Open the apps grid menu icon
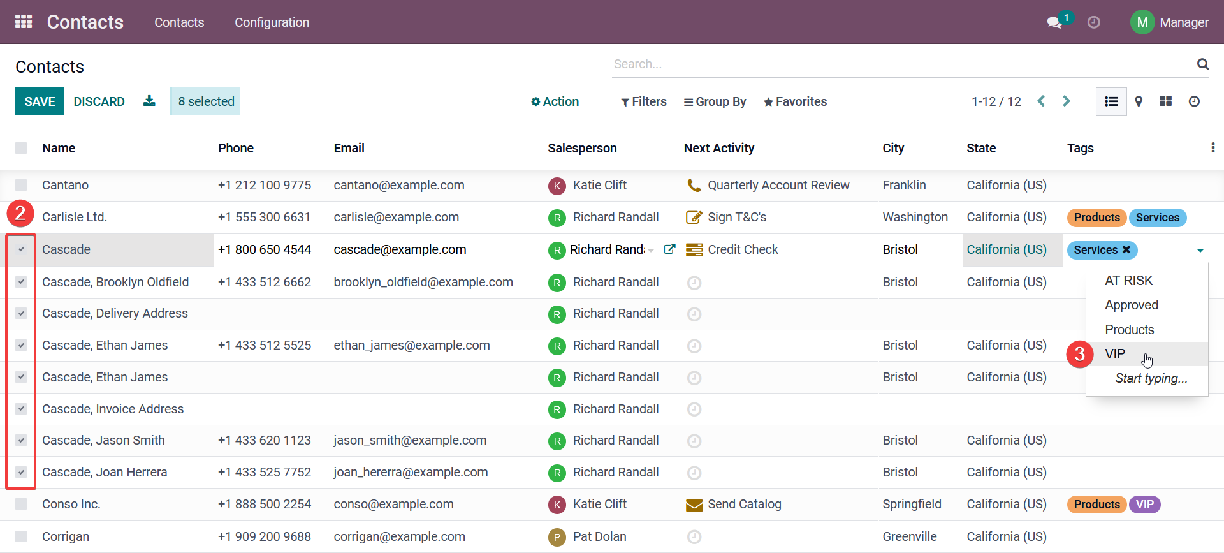 click(24, 22)
